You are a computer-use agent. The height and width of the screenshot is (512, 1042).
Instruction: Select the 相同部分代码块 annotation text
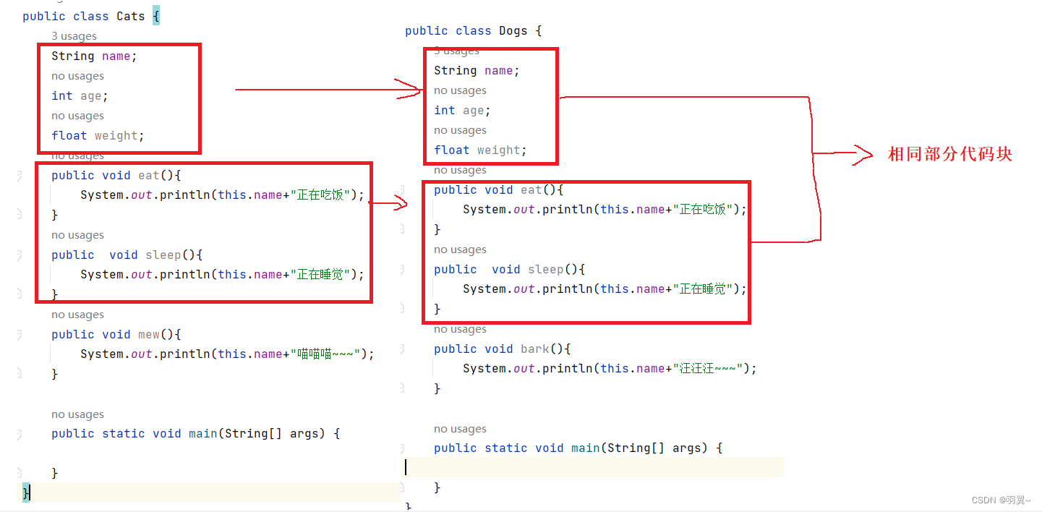click(949, 154)
